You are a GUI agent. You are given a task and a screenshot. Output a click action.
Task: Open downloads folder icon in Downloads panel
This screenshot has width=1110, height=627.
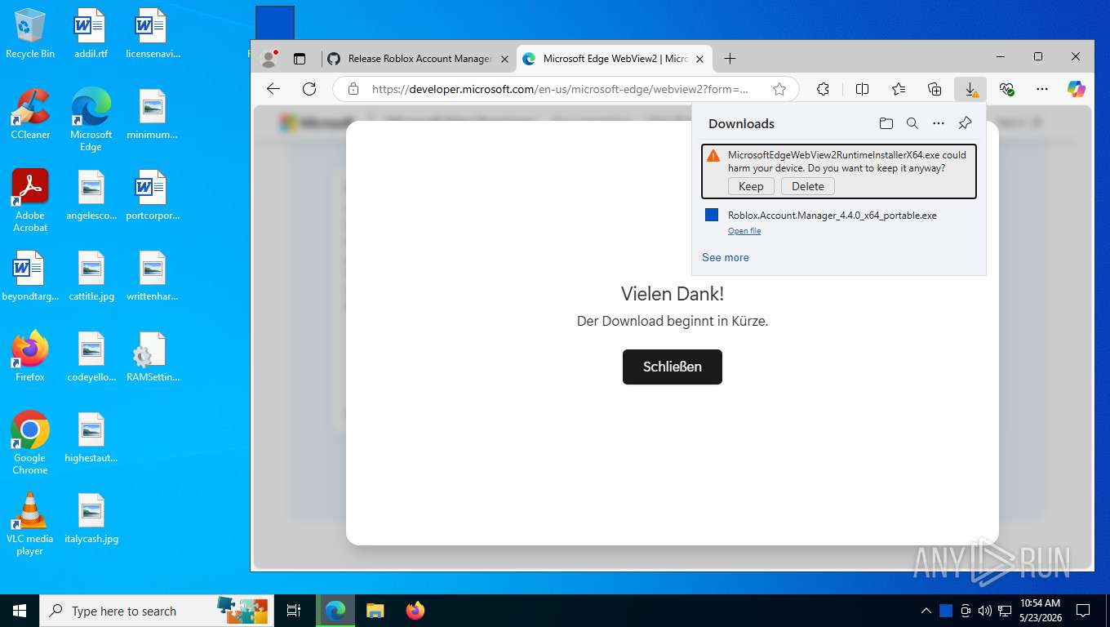(x=886, y=123)
